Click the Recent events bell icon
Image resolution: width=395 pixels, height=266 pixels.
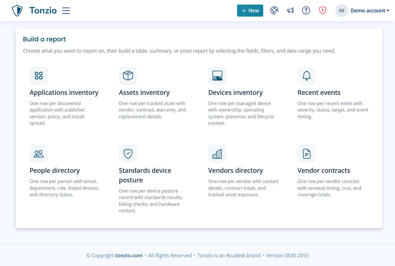[x=307, y=76]
